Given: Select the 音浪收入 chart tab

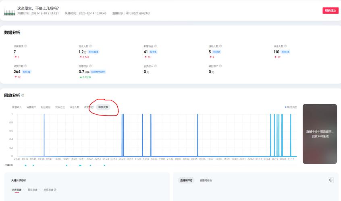Looking at the screenshot, I should pyautogui.click(x=17, y=107).
